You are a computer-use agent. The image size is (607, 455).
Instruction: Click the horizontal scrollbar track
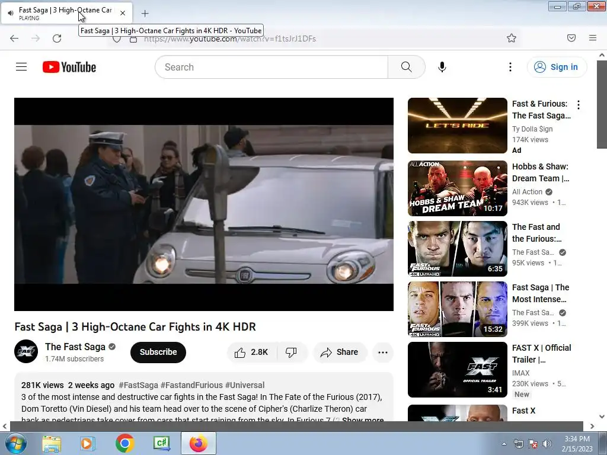click(x=296, y=426)
